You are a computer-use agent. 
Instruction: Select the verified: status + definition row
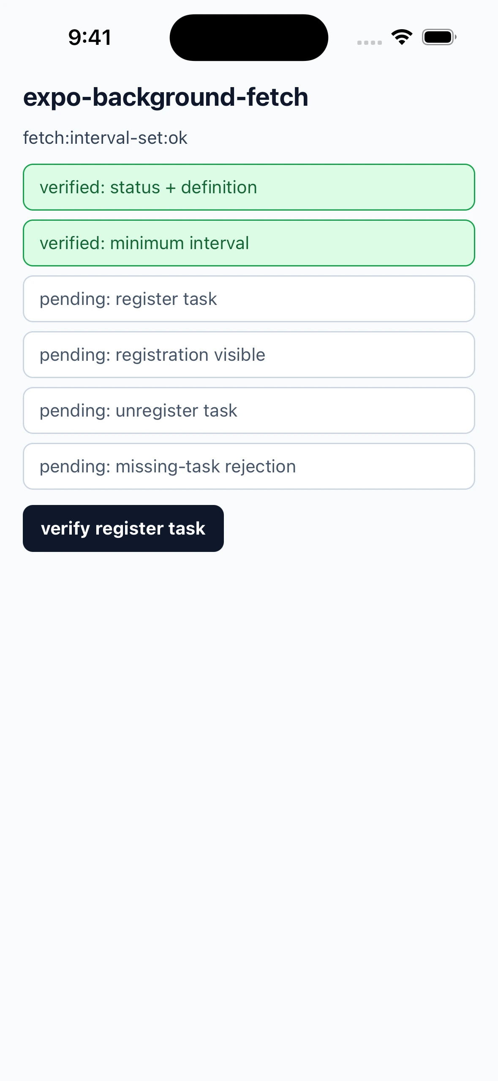[x=249, y=187]
